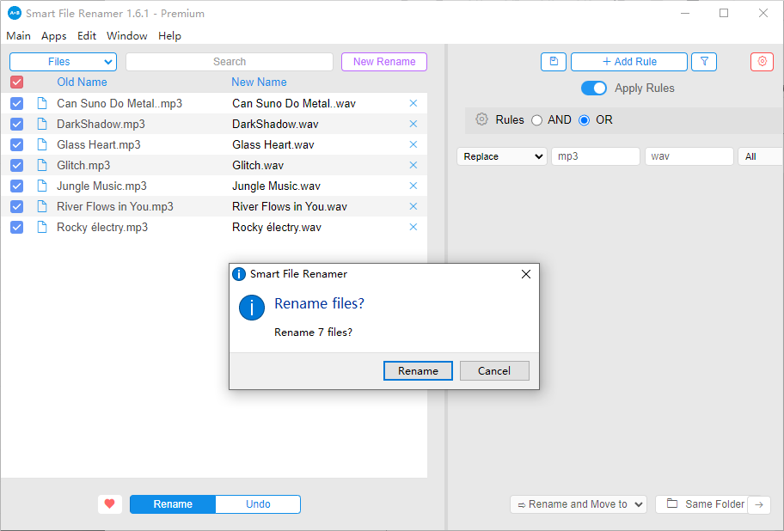Click the Search input field
This screenshot has height=531, width=784.
230,62
